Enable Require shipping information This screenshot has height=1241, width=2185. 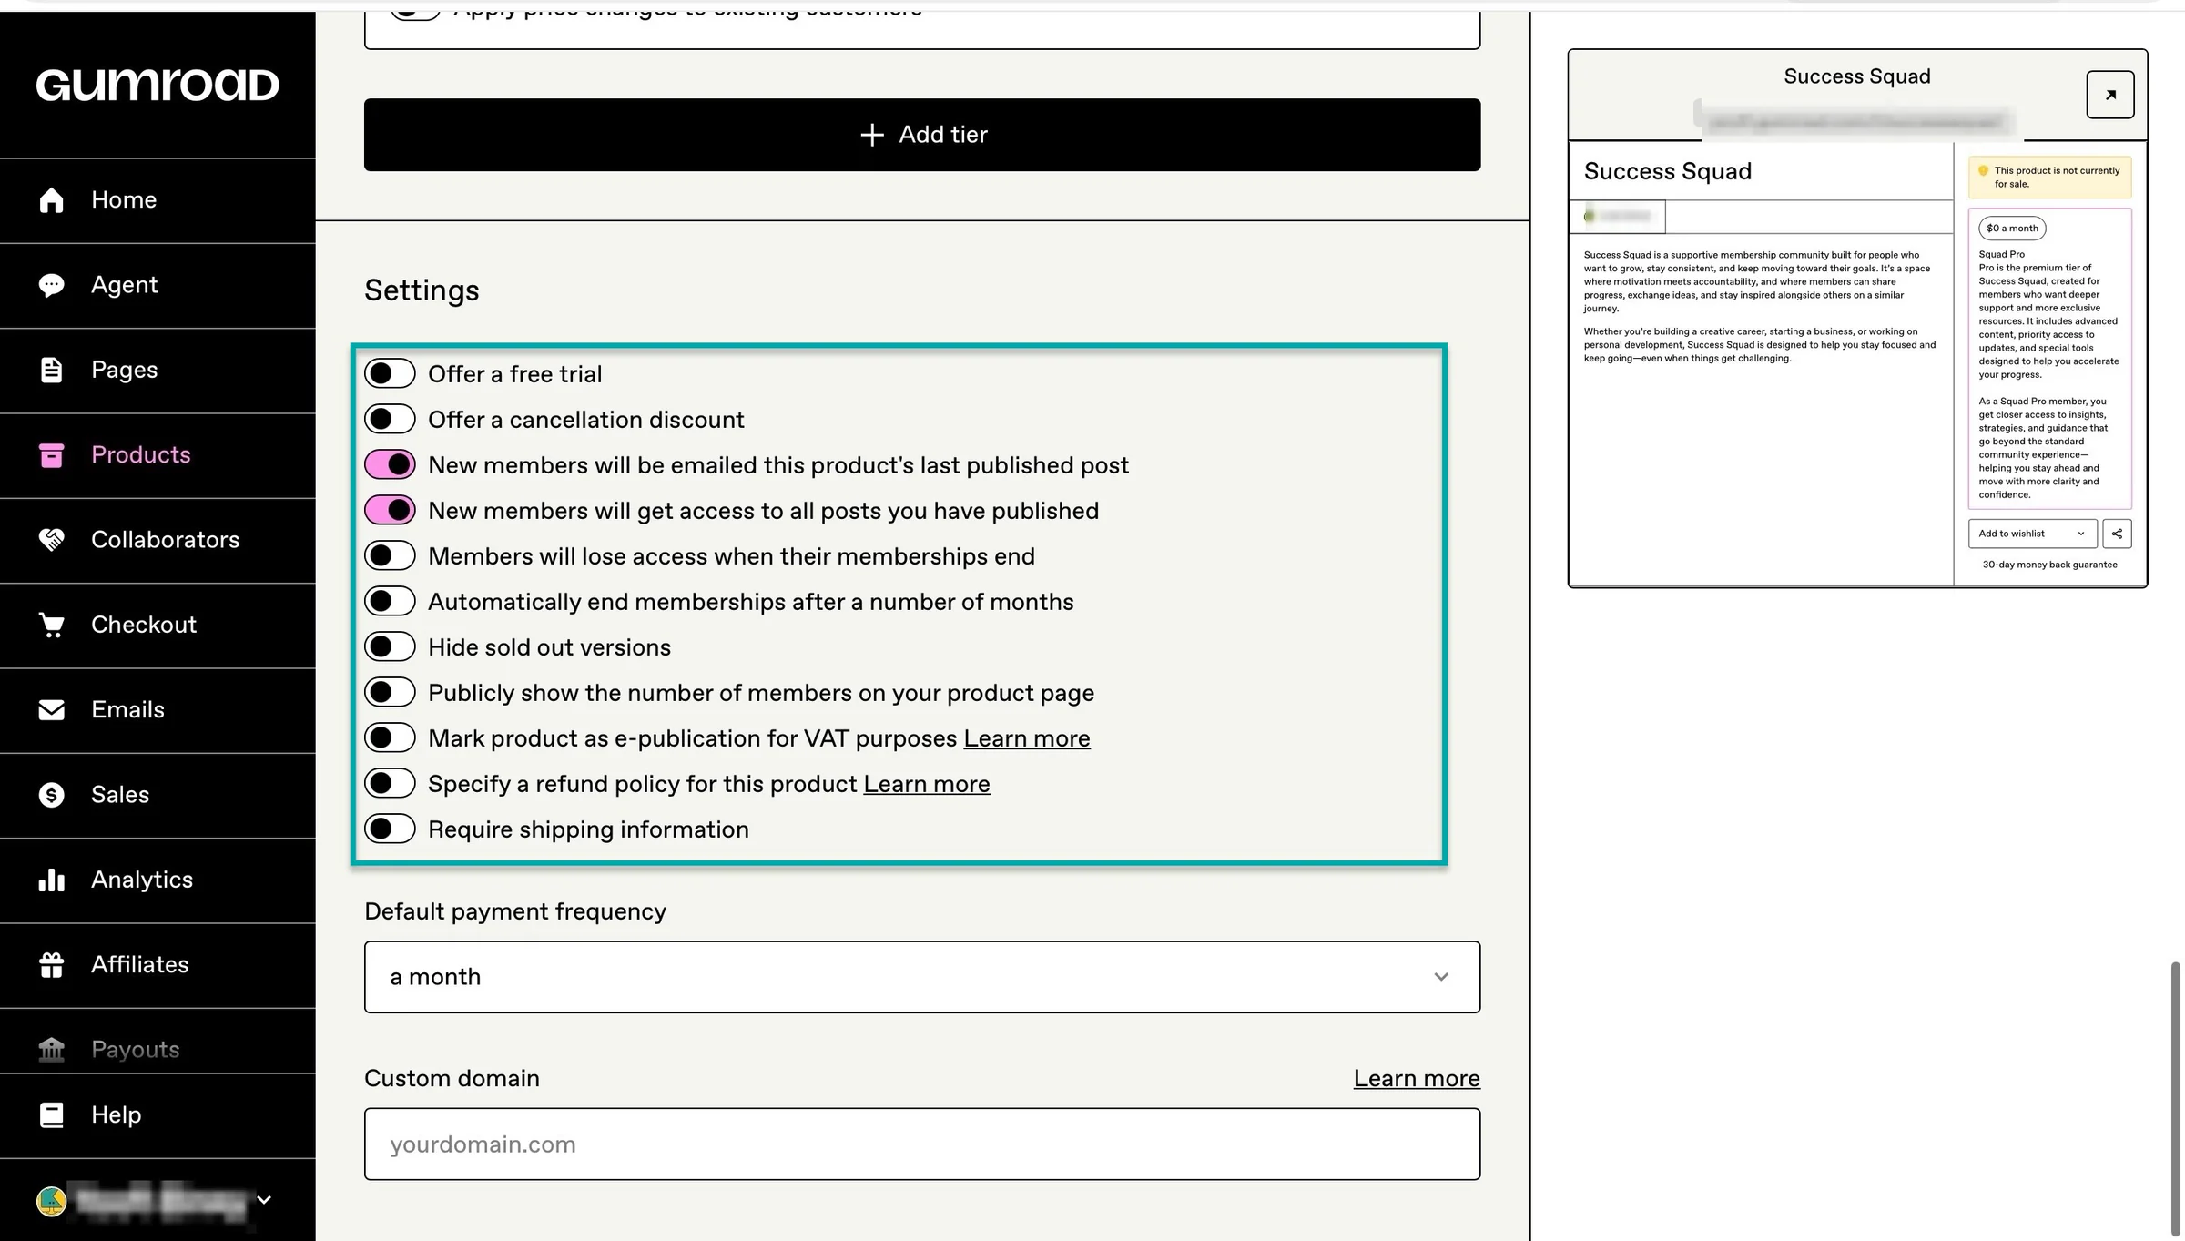click(390, 829)
